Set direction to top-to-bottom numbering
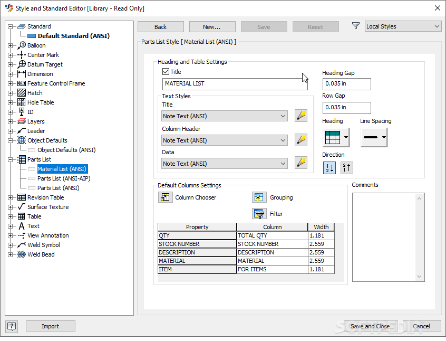This screenshot has height=341, width=446. [x=329, y=167]
